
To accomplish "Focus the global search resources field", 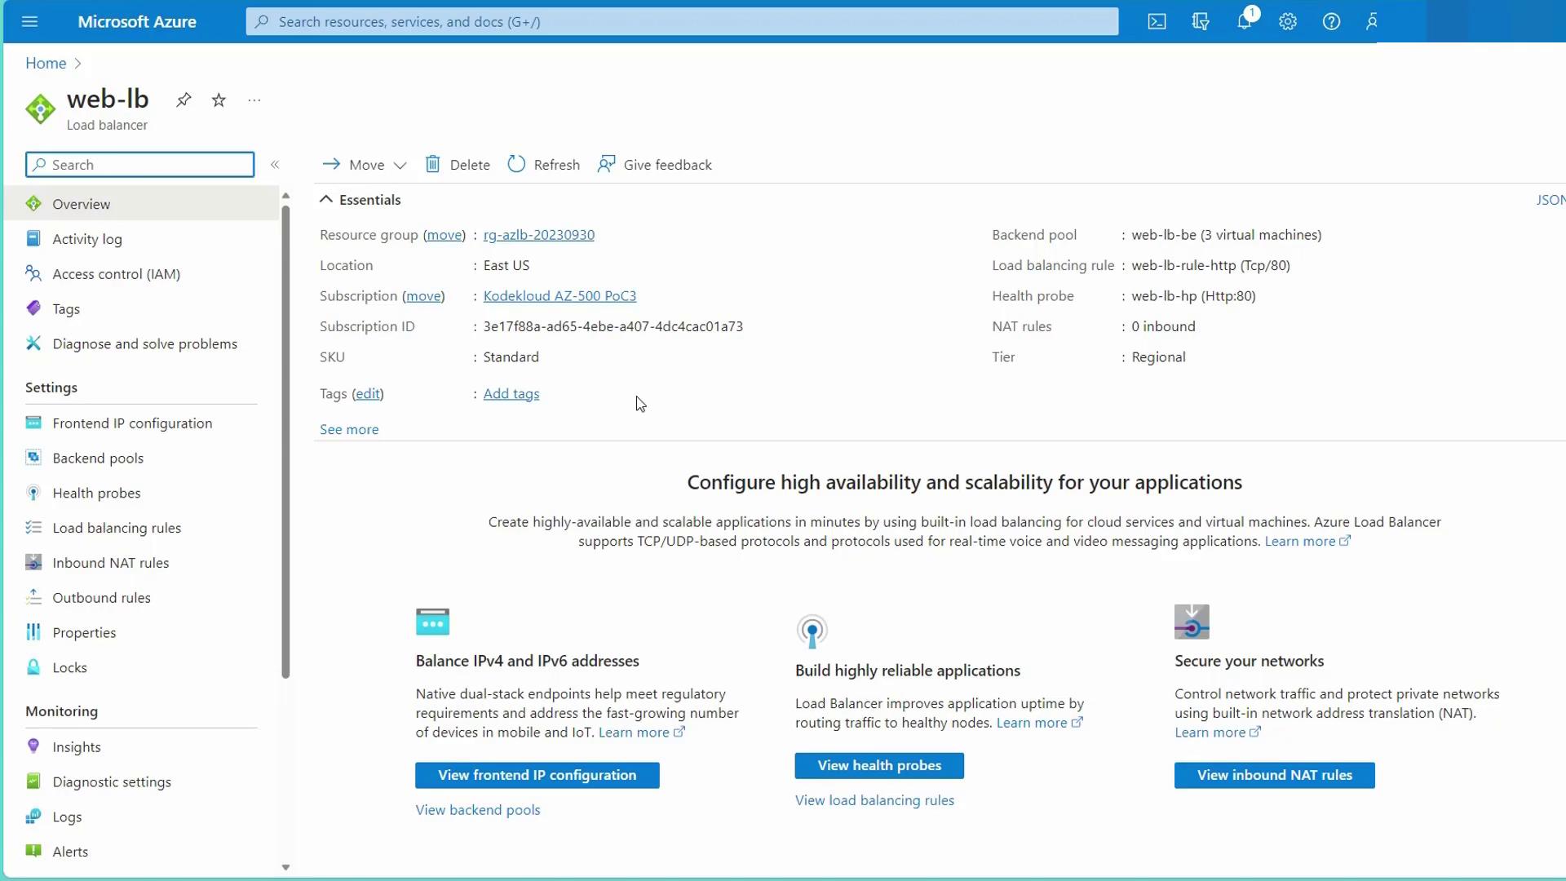I will coord(682,22).
